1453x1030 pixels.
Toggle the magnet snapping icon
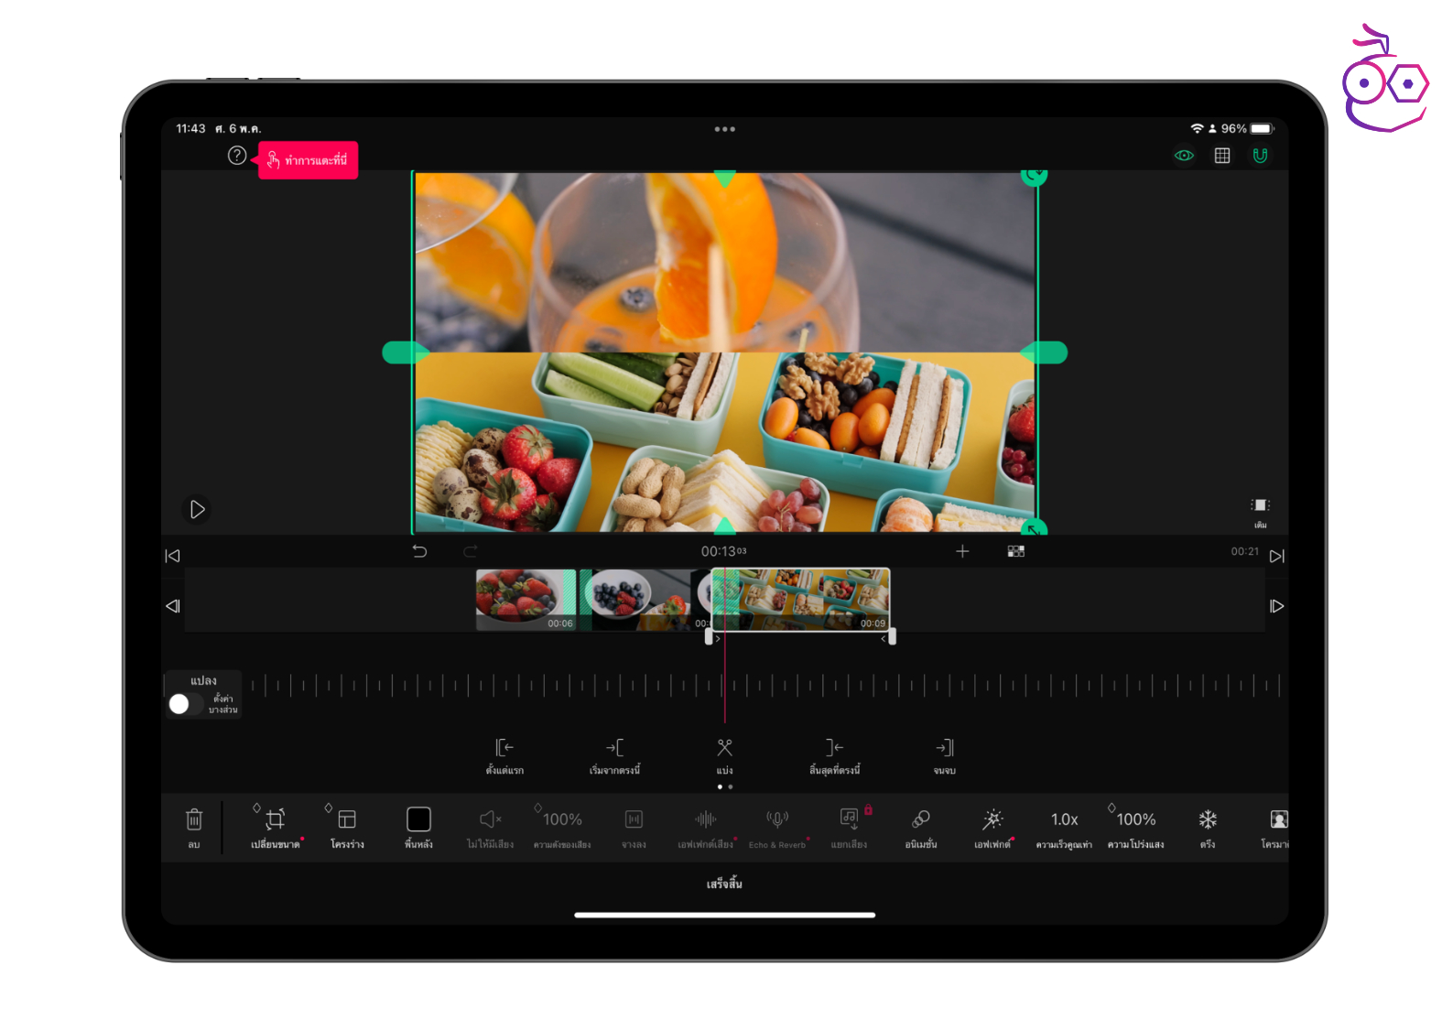click(1260, 156)
